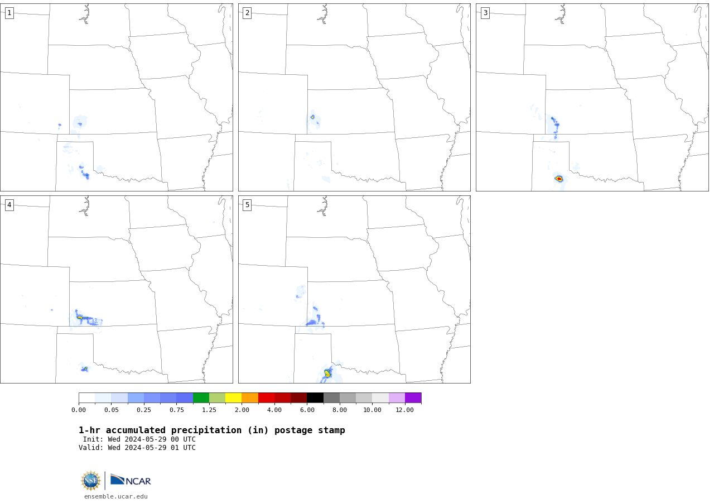This screenshot has height=503, width=714.
Task: Click the yellow precipitation core in panel 5
Action: [327, 373]
